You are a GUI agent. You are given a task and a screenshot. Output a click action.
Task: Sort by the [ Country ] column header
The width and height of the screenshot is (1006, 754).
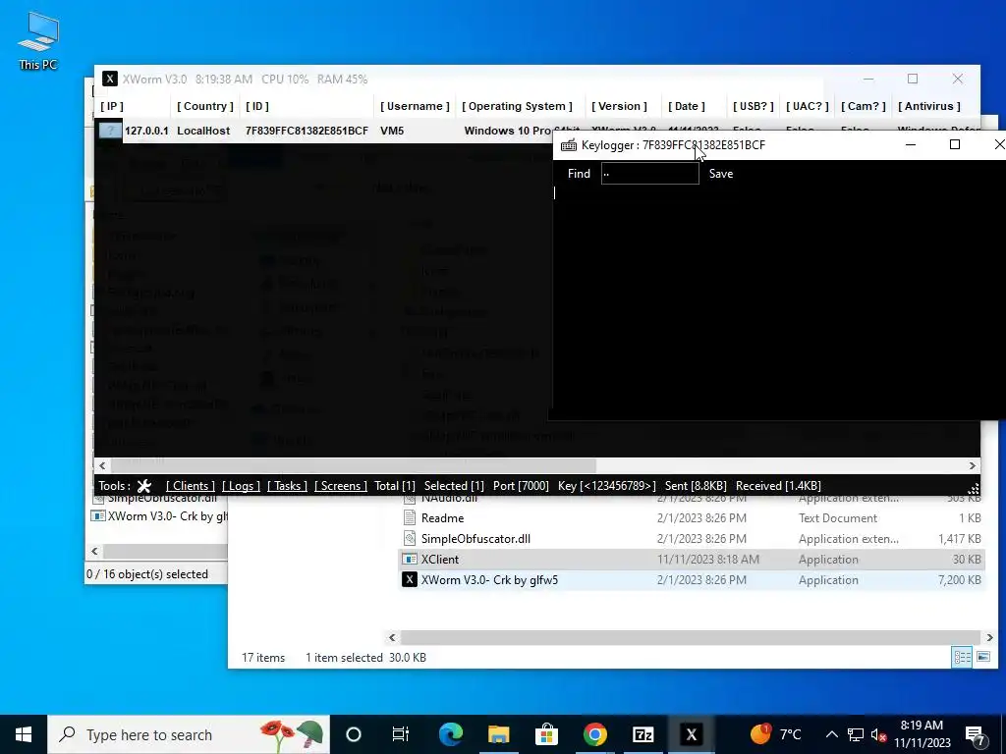point(205,106)
